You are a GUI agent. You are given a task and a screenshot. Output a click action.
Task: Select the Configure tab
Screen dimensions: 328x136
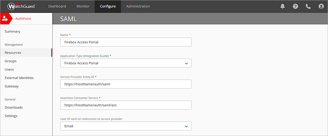coord(108,6)
